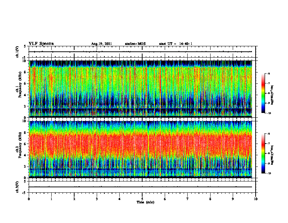
Task: Click the "Time (min)" axis title
Action: (145, 202)
